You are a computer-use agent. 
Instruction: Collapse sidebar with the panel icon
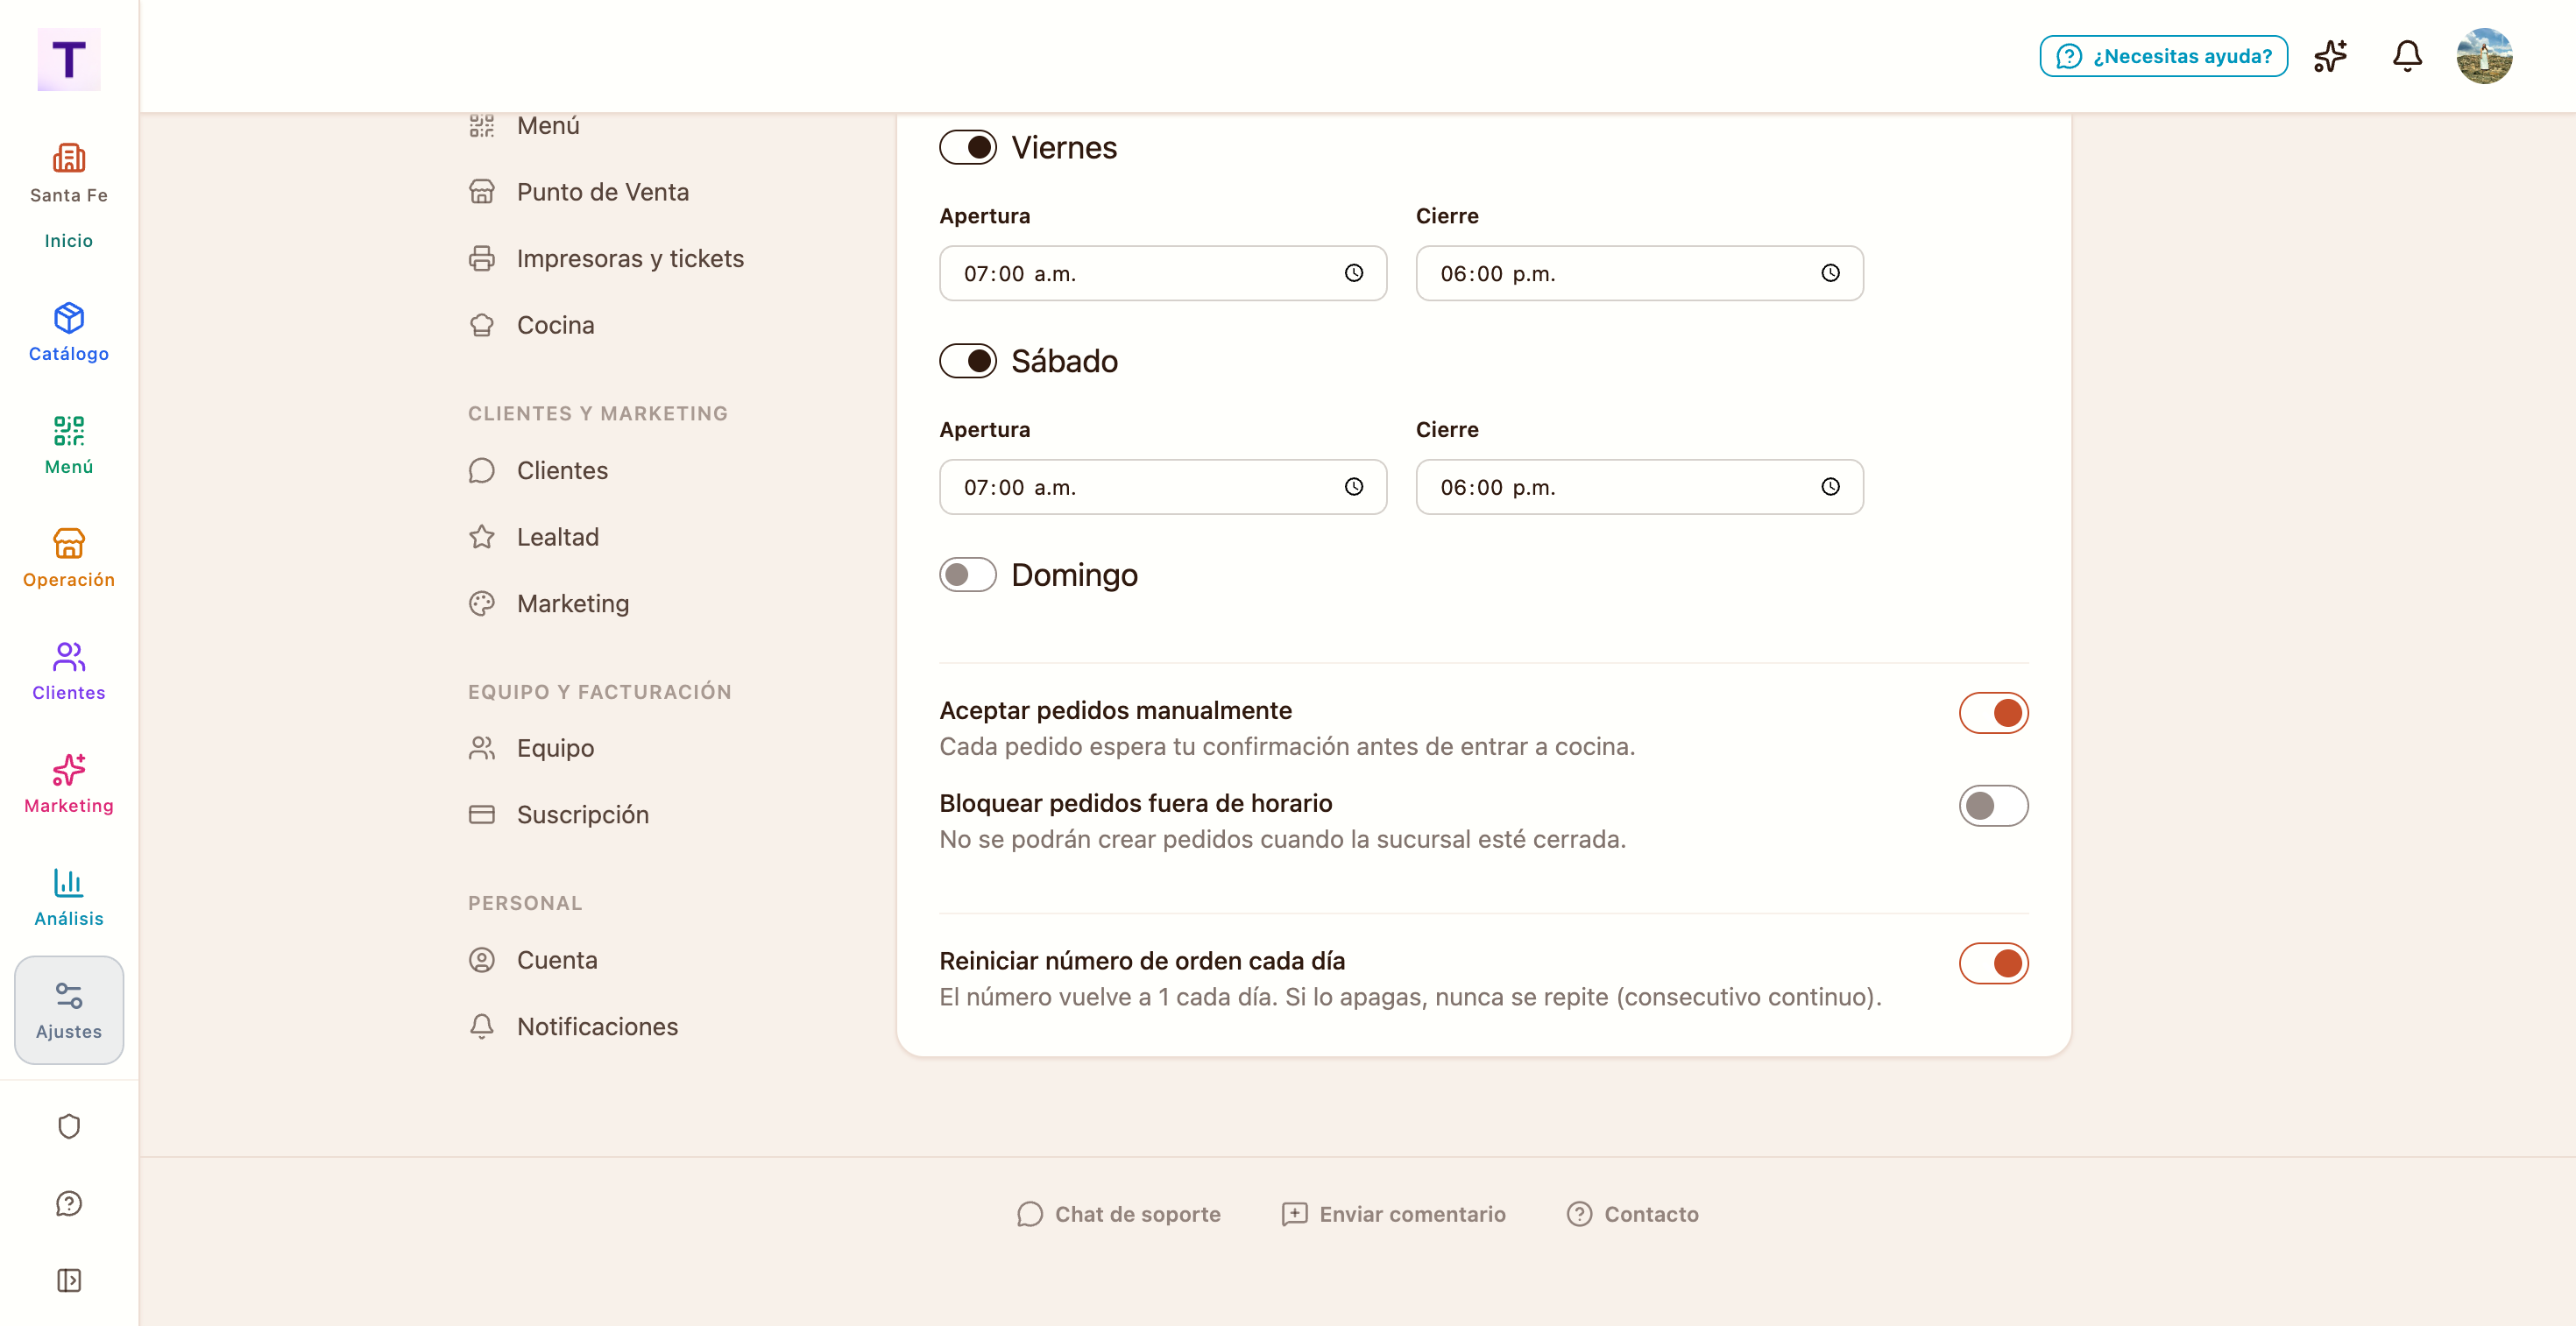pyautogui.click(x=69, y=1280)
